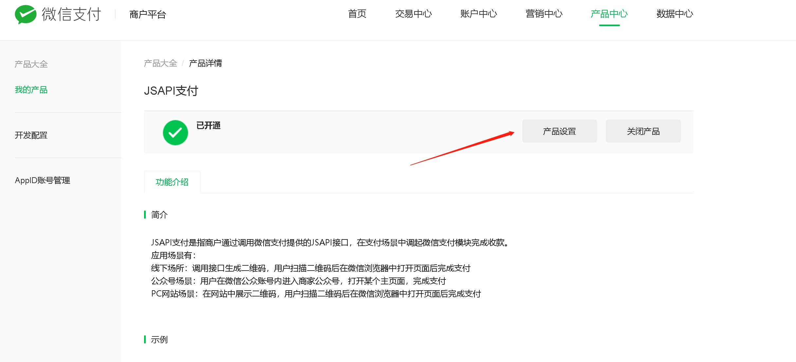Select the 产品中心 navigation item
The image size is (796, 362).
point(609,14)
